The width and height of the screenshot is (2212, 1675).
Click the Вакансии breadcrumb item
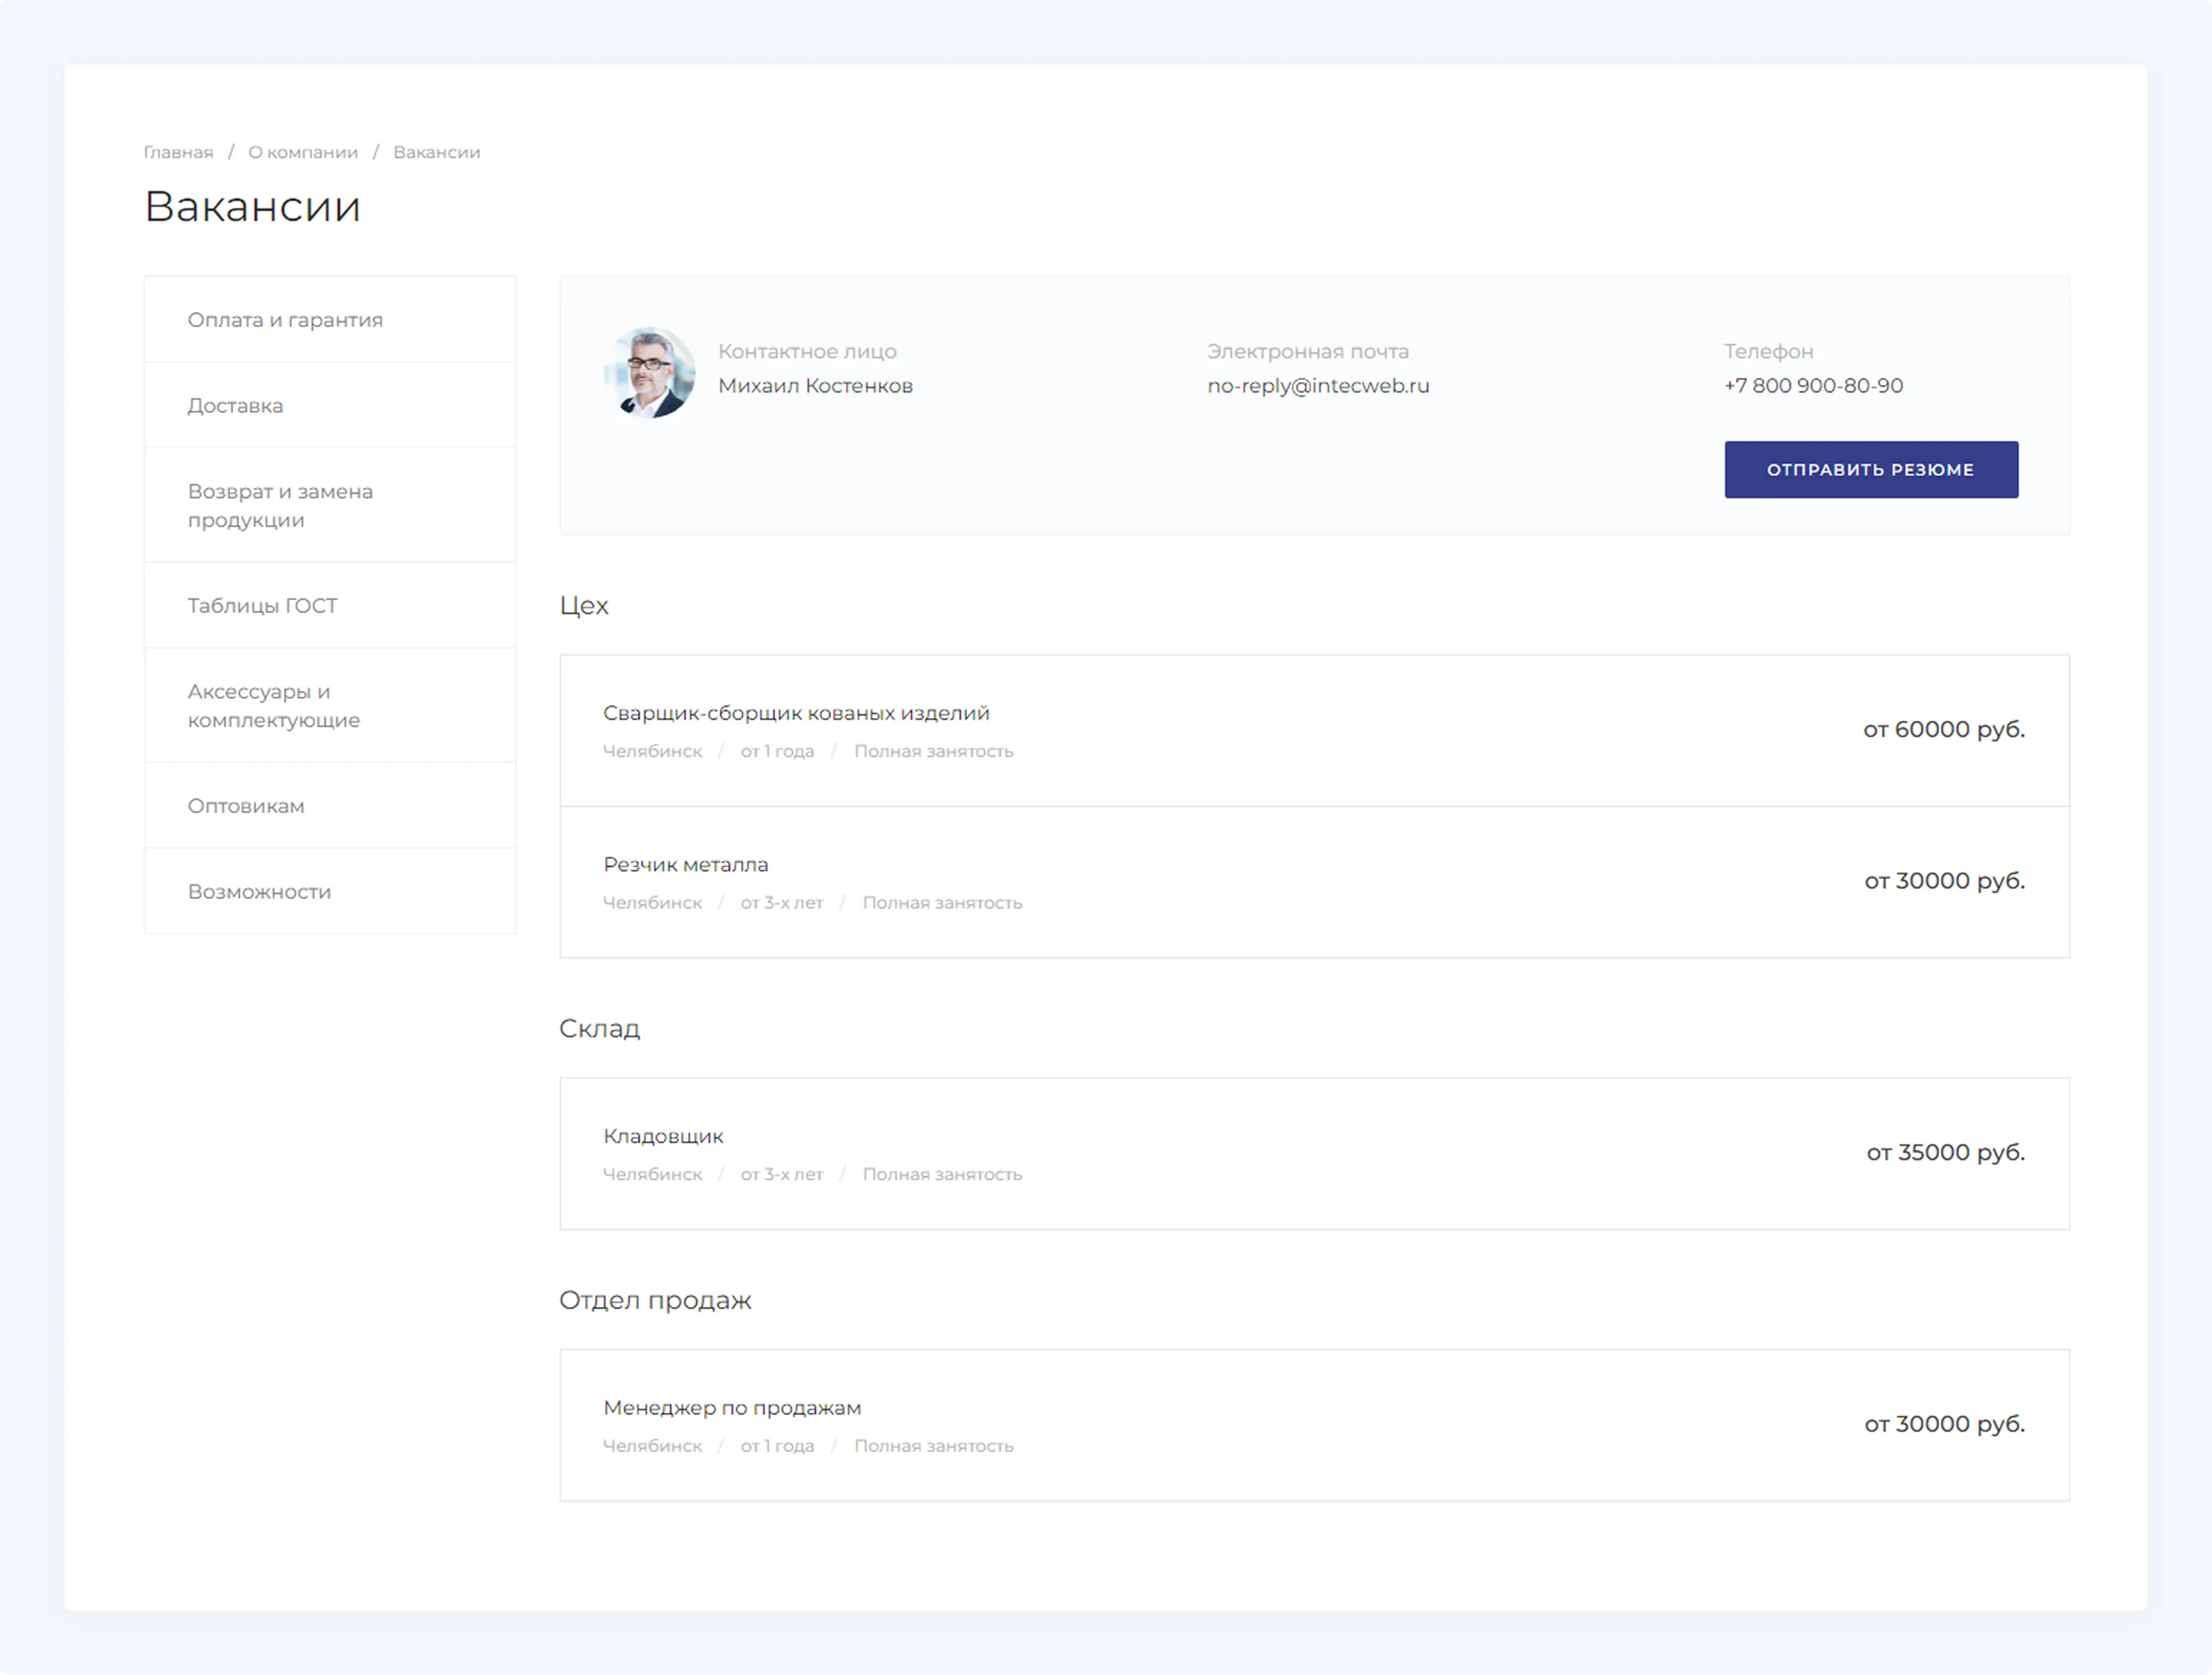click(436, 152)
